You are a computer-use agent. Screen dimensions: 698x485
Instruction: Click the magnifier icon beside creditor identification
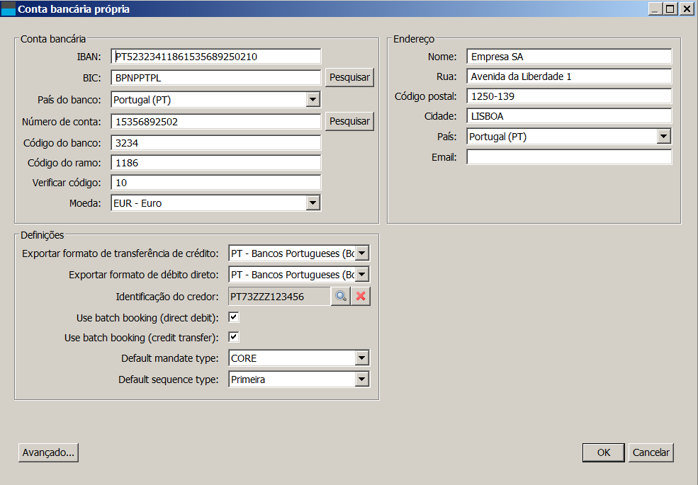(340, 297)
